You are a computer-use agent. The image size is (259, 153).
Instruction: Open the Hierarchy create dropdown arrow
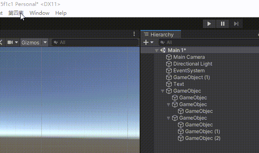152,42
